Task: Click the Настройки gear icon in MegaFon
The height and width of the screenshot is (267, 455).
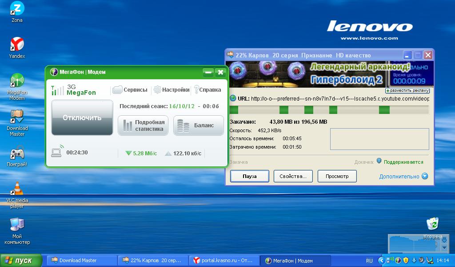Action: click(157, 89)
